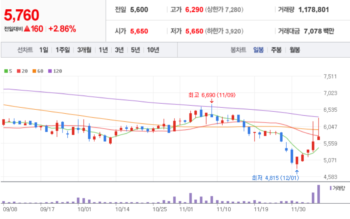Click the 하한가 3,920 text
The image size is (350, 219).
[224, 31]
